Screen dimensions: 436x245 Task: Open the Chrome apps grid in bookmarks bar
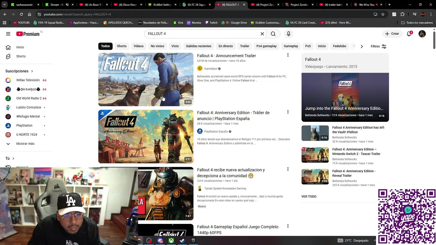coord(4,22)
